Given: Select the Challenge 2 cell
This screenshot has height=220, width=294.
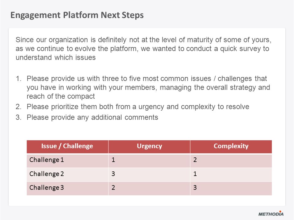Looking at the screenshot, I should point(67,174).
